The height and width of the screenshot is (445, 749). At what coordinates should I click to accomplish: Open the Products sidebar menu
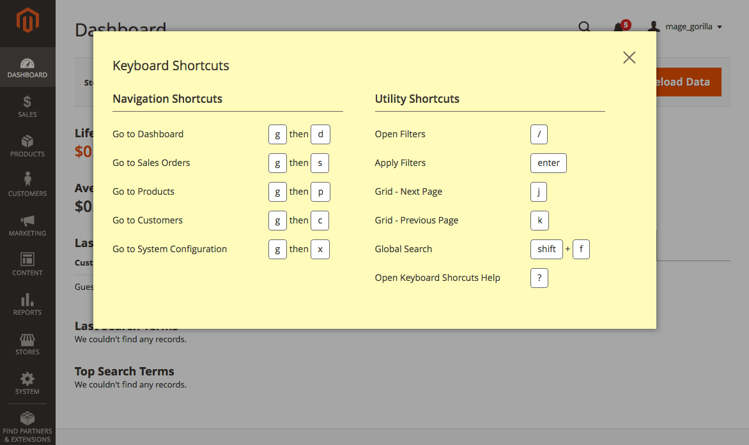27,146
